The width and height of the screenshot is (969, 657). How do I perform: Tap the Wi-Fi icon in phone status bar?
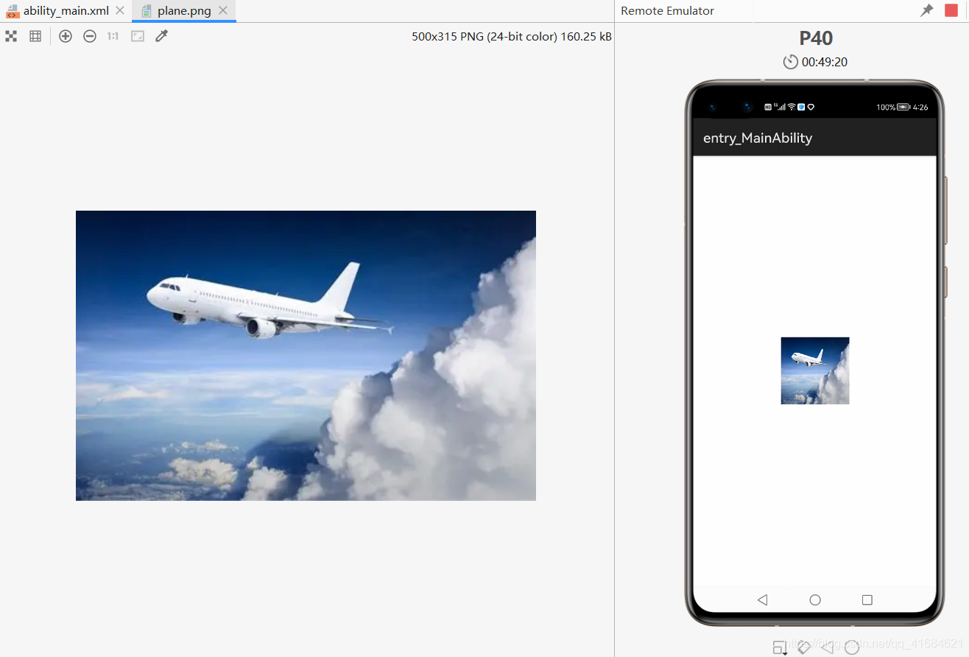[x=792, y=107]
